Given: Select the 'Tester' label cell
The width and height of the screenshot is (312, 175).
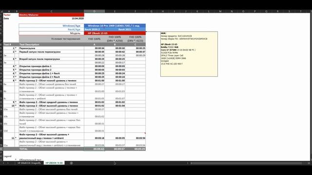Looking at the screenshot, I should click(9, 15).
